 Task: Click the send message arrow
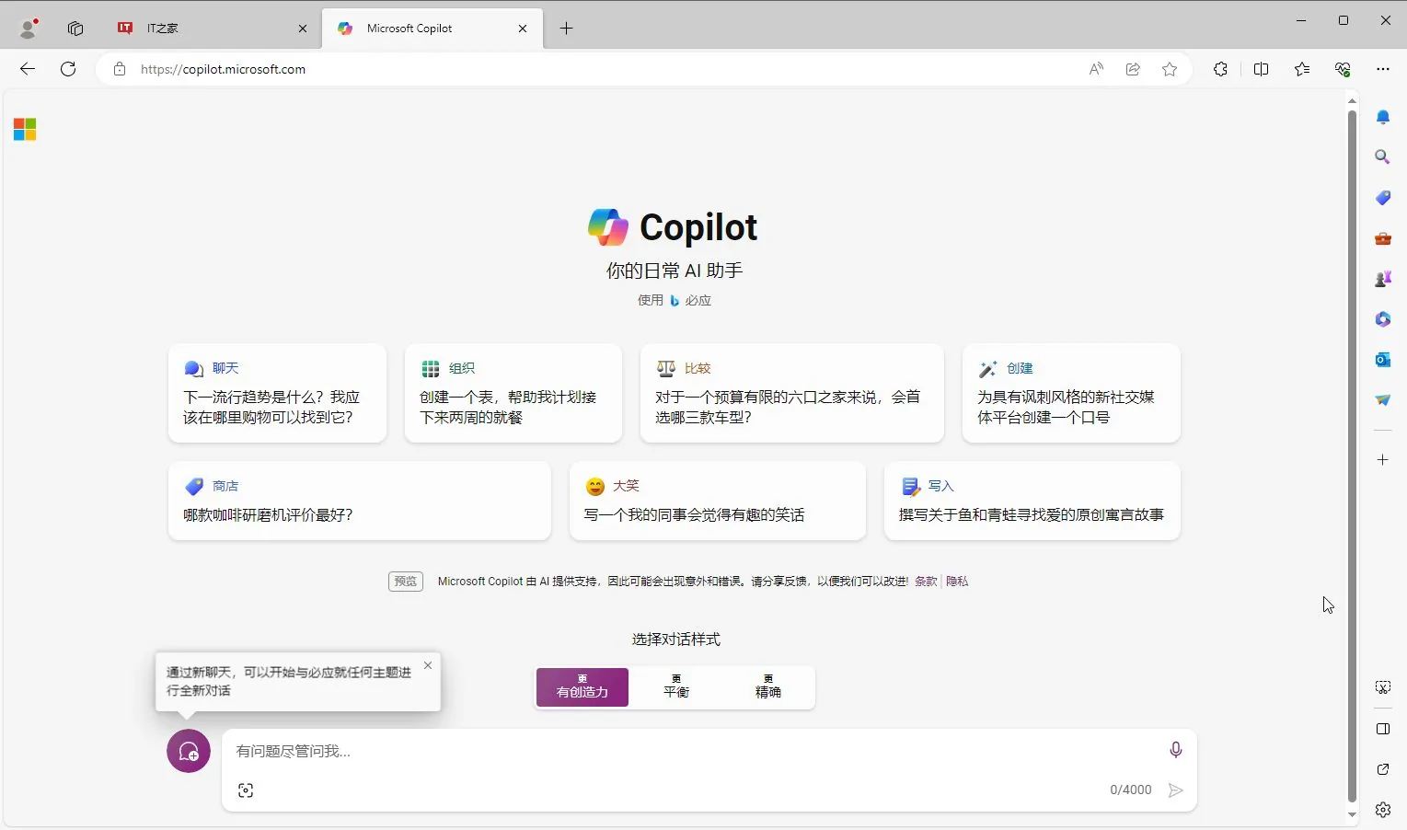[x=1175, y=790]
